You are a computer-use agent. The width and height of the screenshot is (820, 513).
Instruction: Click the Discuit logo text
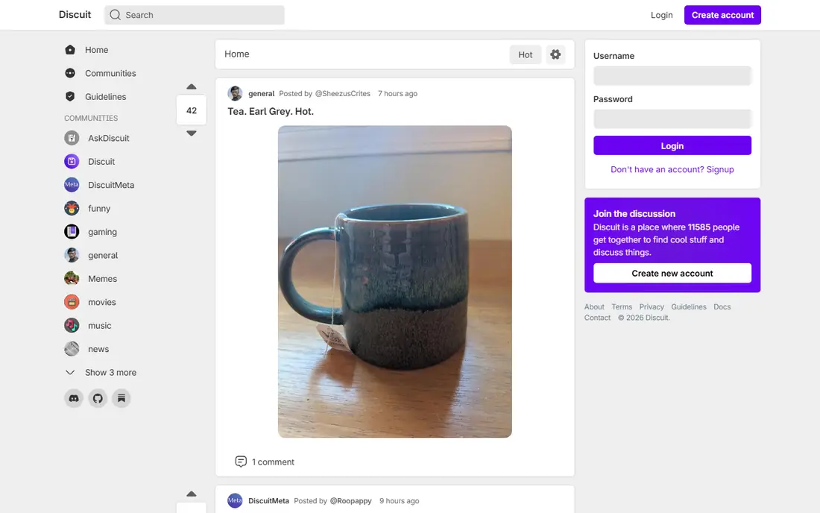coord(75,15)
